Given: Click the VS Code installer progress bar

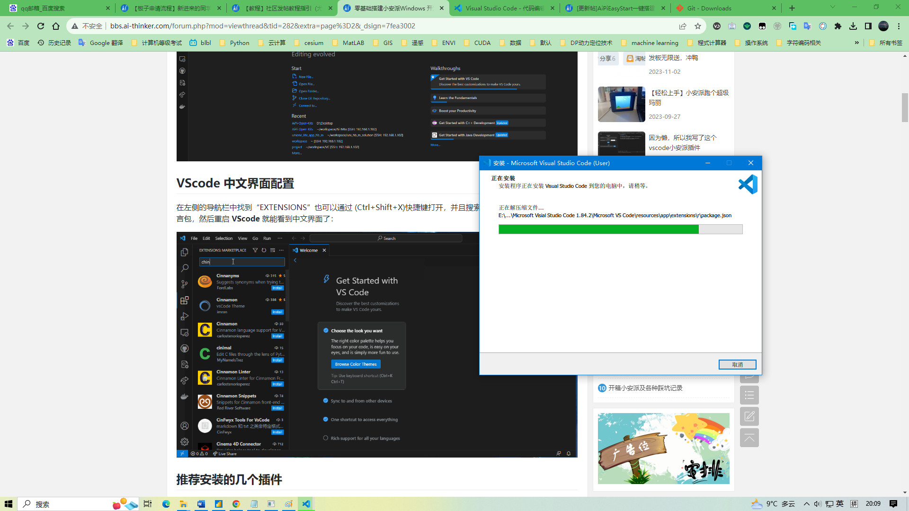Looking at the screenshot, I should pos(620,229).
